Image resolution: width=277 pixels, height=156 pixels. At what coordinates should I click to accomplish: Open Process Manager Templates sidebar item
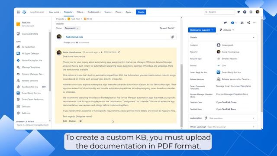point(32,74)
